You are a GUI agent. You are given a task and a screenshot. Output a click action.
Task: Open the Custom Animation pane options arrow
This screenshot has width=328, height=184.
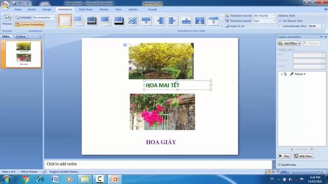[321, 37]
